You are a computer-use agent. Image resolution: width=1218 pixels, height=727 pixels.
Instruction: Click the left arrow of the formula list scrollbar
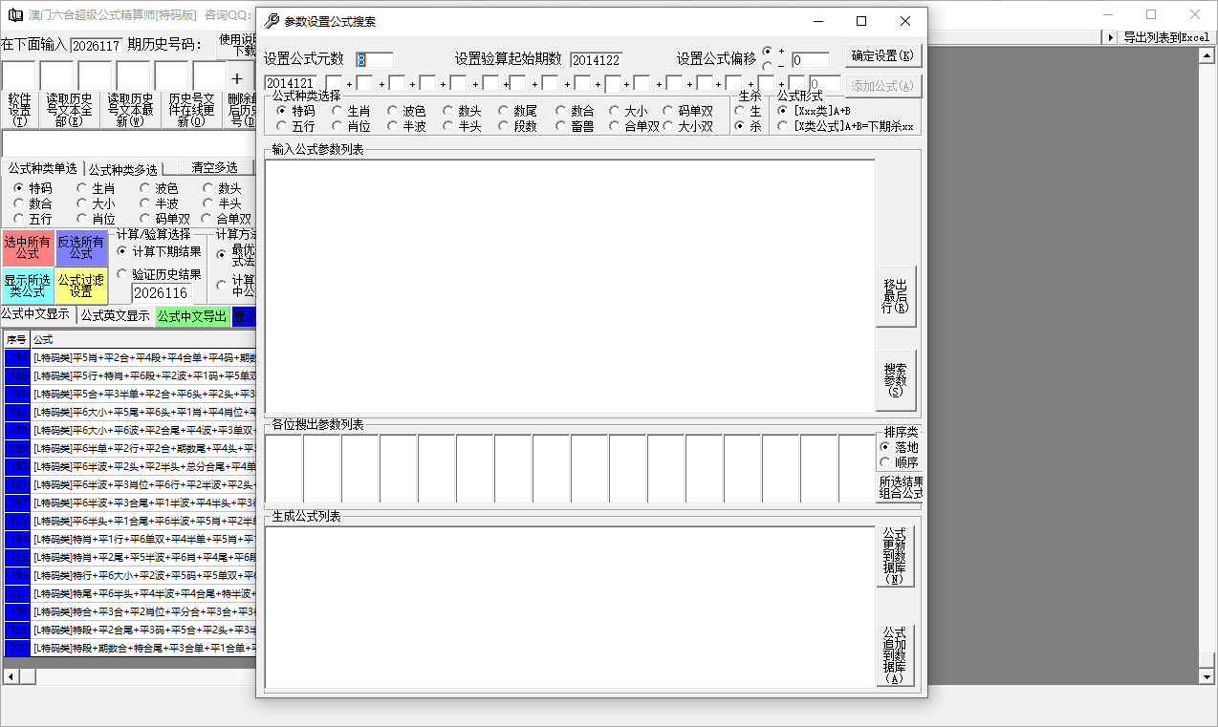pos(9,676)
